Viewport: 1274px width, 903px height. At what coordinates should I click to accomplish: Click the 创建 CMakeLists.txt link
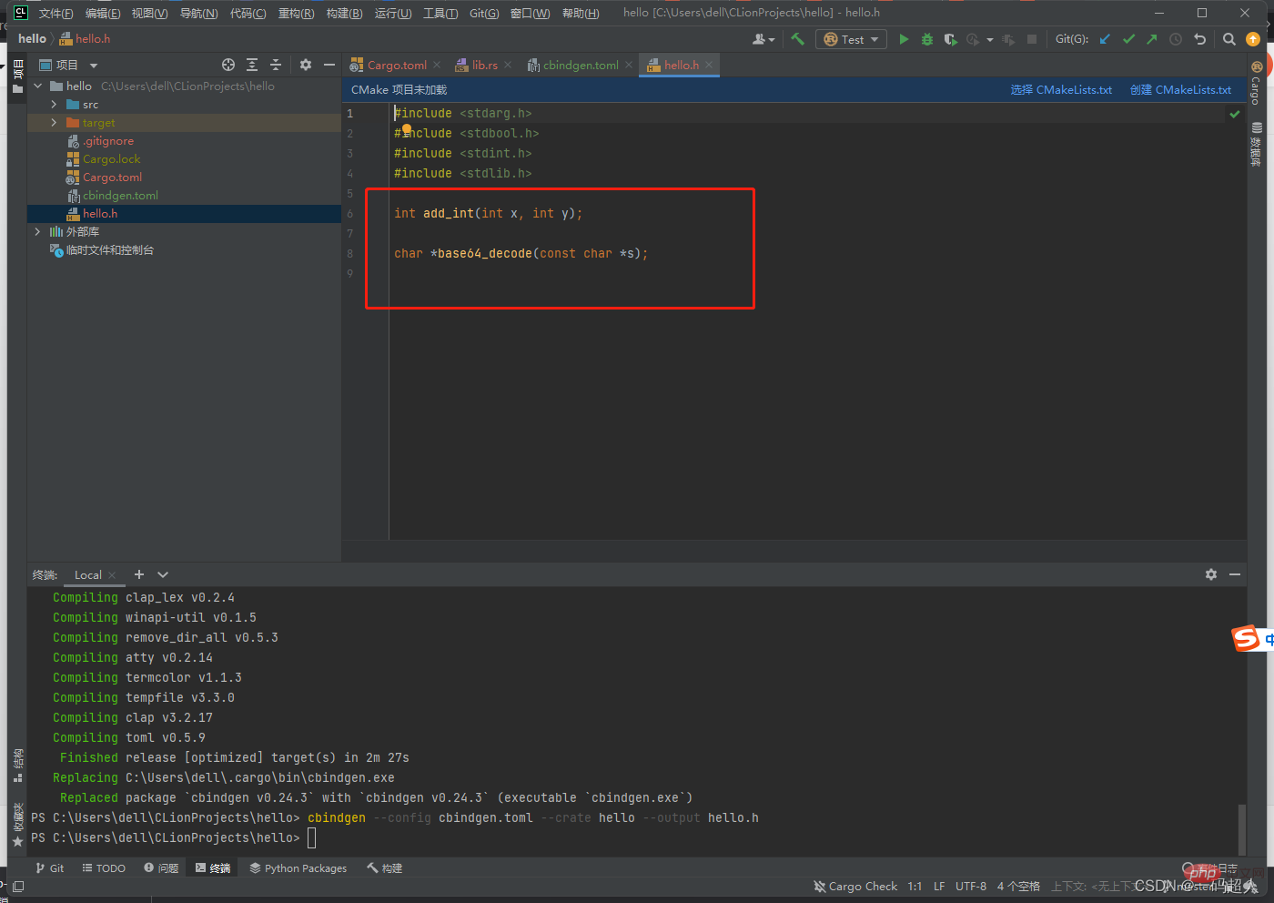pyautogui.click(x=1180, y=90)
